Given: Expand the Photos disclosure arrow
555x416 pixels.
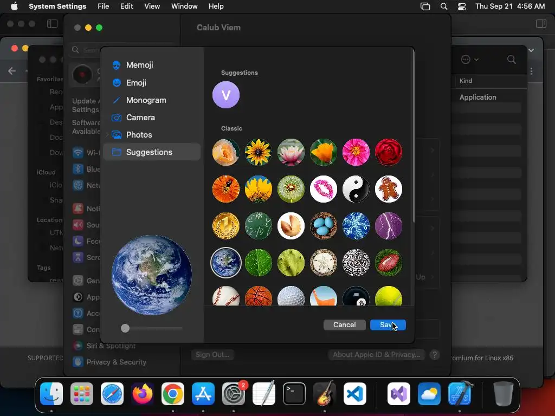Looking at the screenshot, I should click(107, 135).
